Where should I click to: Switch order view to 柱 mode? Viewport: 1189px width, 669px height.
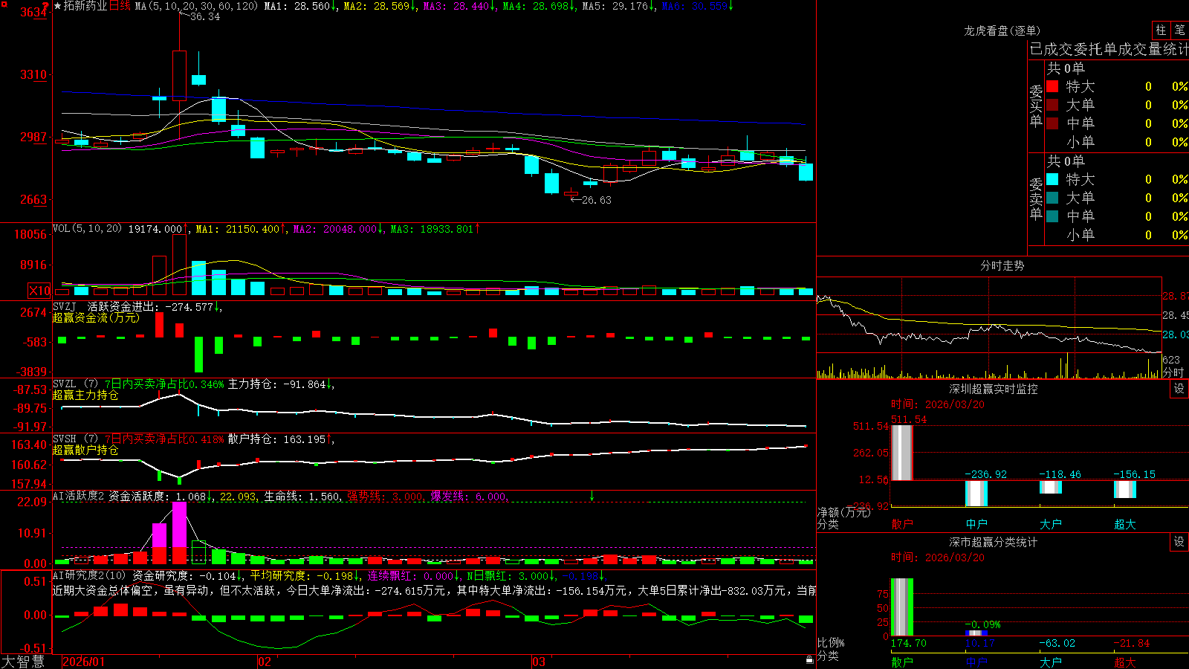pos(1161,30)
